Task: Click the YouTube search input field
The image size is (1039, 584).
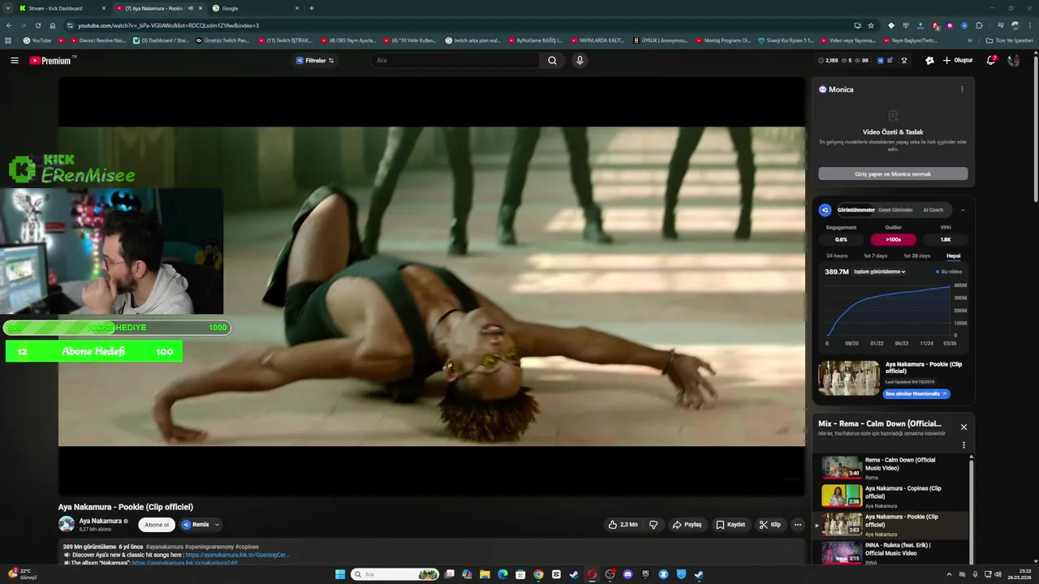Action: tap(455, 60)
